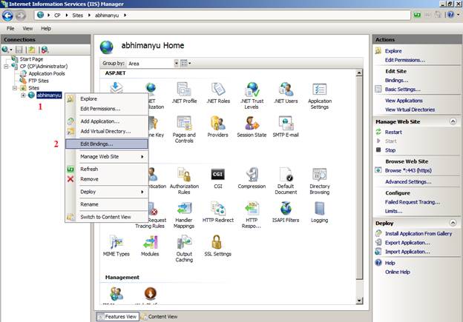Open the CGI feature icon
463x322 pixels.
point(218,178)
